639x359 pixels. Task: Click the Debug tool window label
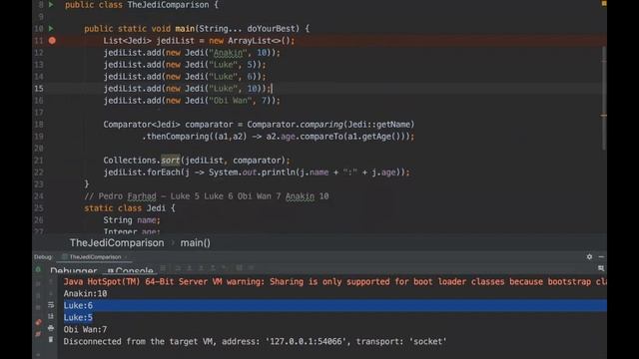[43, 257]
